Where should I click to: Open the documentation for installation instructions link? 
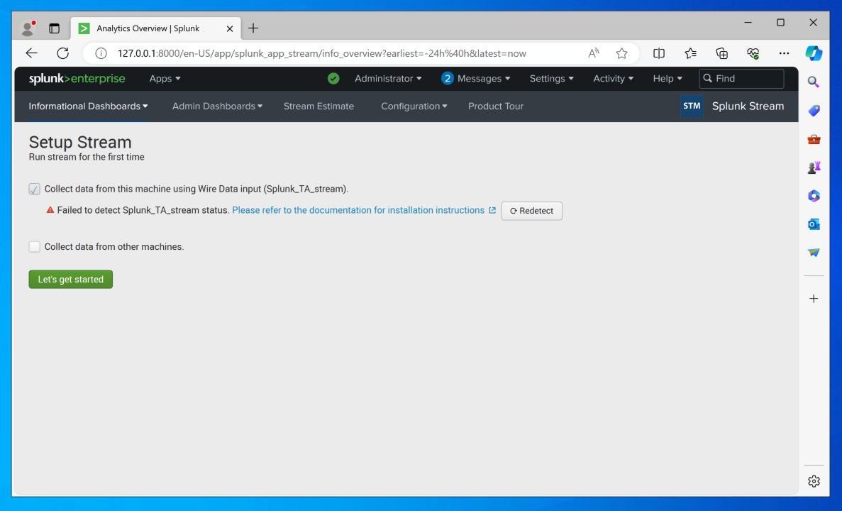pyautogui.click(x=358, y=210)
